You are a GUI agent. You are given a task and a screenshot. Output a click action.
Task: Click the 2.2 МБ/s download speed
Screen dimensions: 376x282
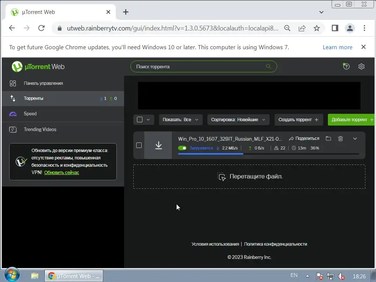230,148
